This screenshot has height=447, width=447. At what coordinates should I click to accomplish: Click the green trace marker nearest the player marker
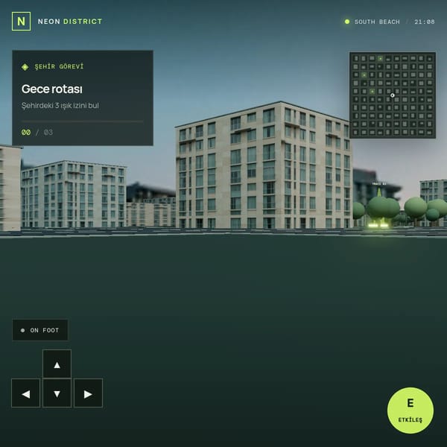pyautogui.click(x=372, y=92)
